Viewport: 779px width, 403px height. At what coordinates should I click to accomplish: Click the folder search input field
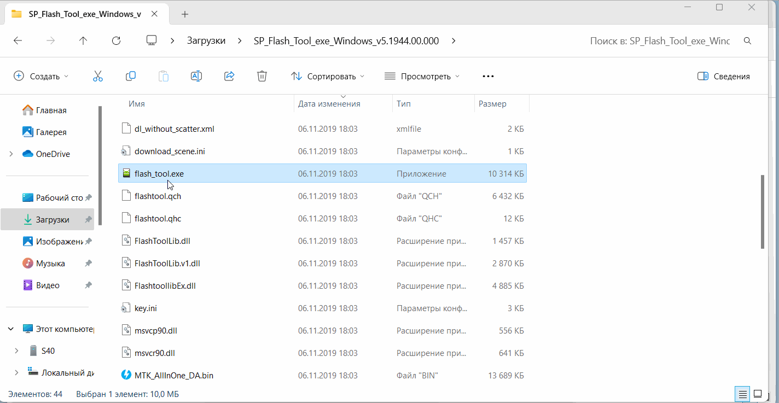[x=659, y=41]
